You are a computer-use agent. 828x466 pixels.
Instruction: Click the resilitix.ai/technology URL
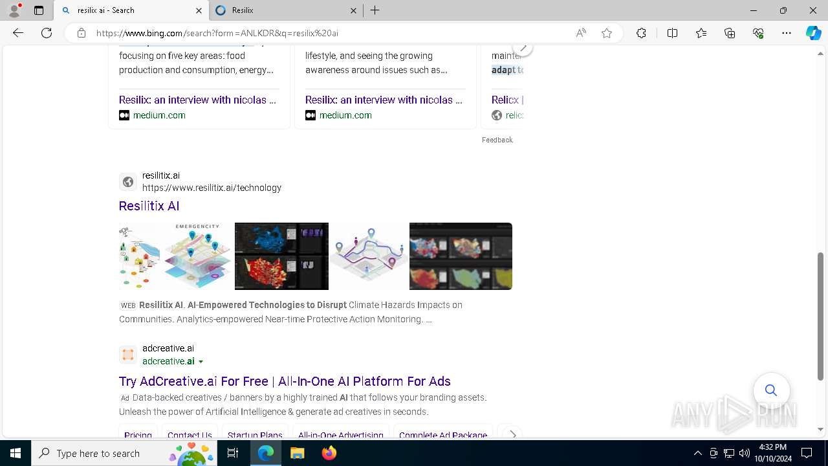212,188
